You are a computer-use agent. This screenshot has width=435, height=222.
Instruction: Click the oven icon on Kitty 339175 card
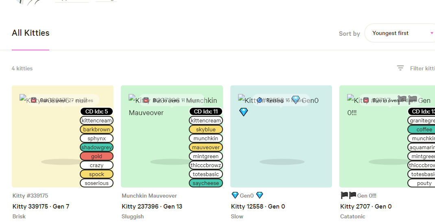point(34,100)
